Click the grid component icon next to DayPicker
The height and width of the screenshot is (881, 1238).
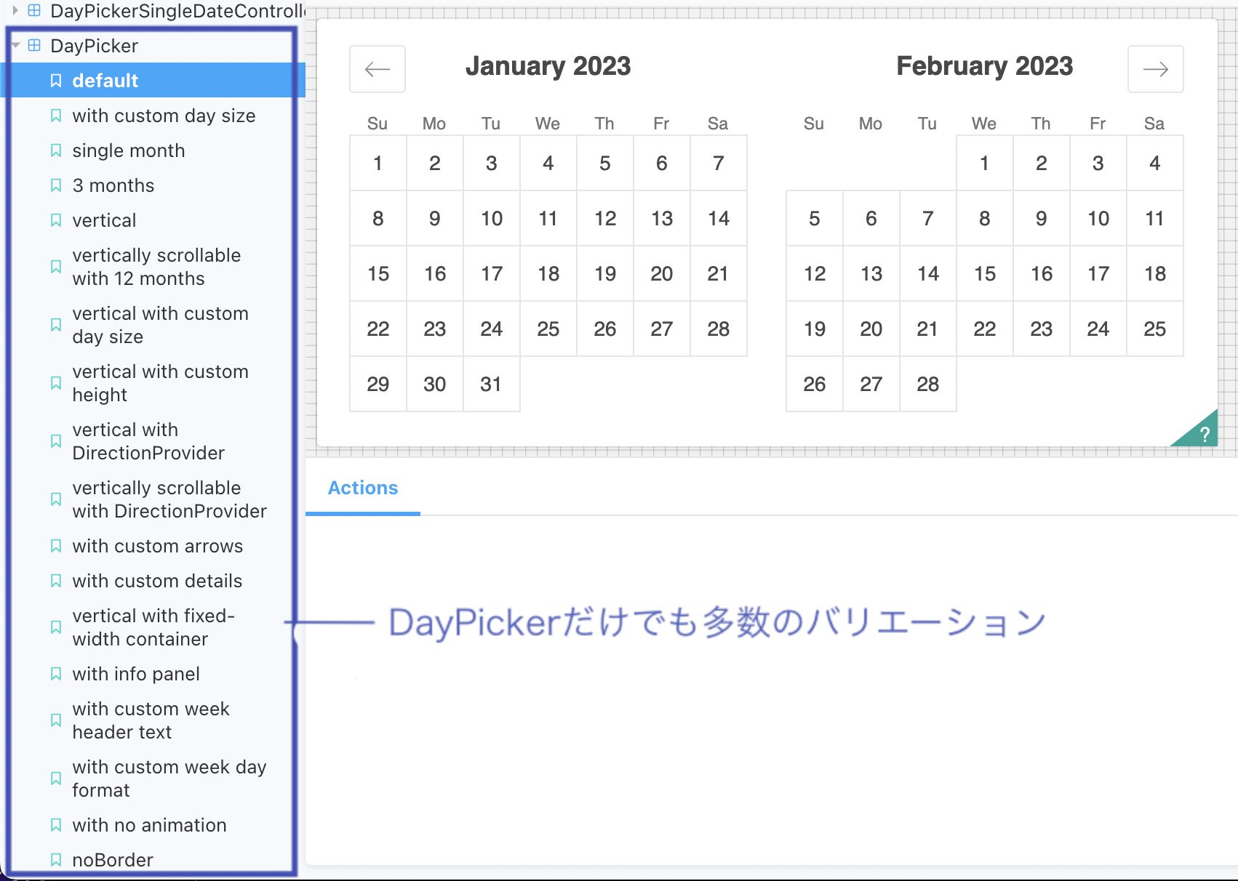click(x=34, y=46)
